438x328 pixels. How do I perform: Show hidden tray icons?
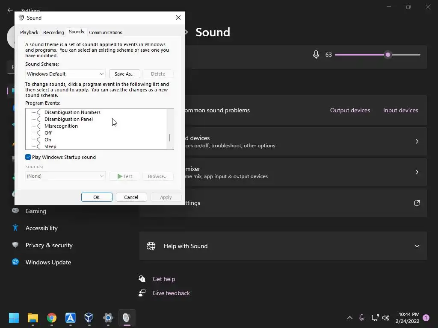350,318
